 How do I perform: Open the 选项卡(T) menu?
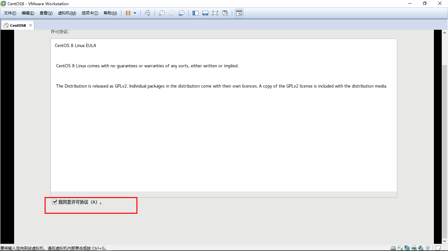[90, 13]
